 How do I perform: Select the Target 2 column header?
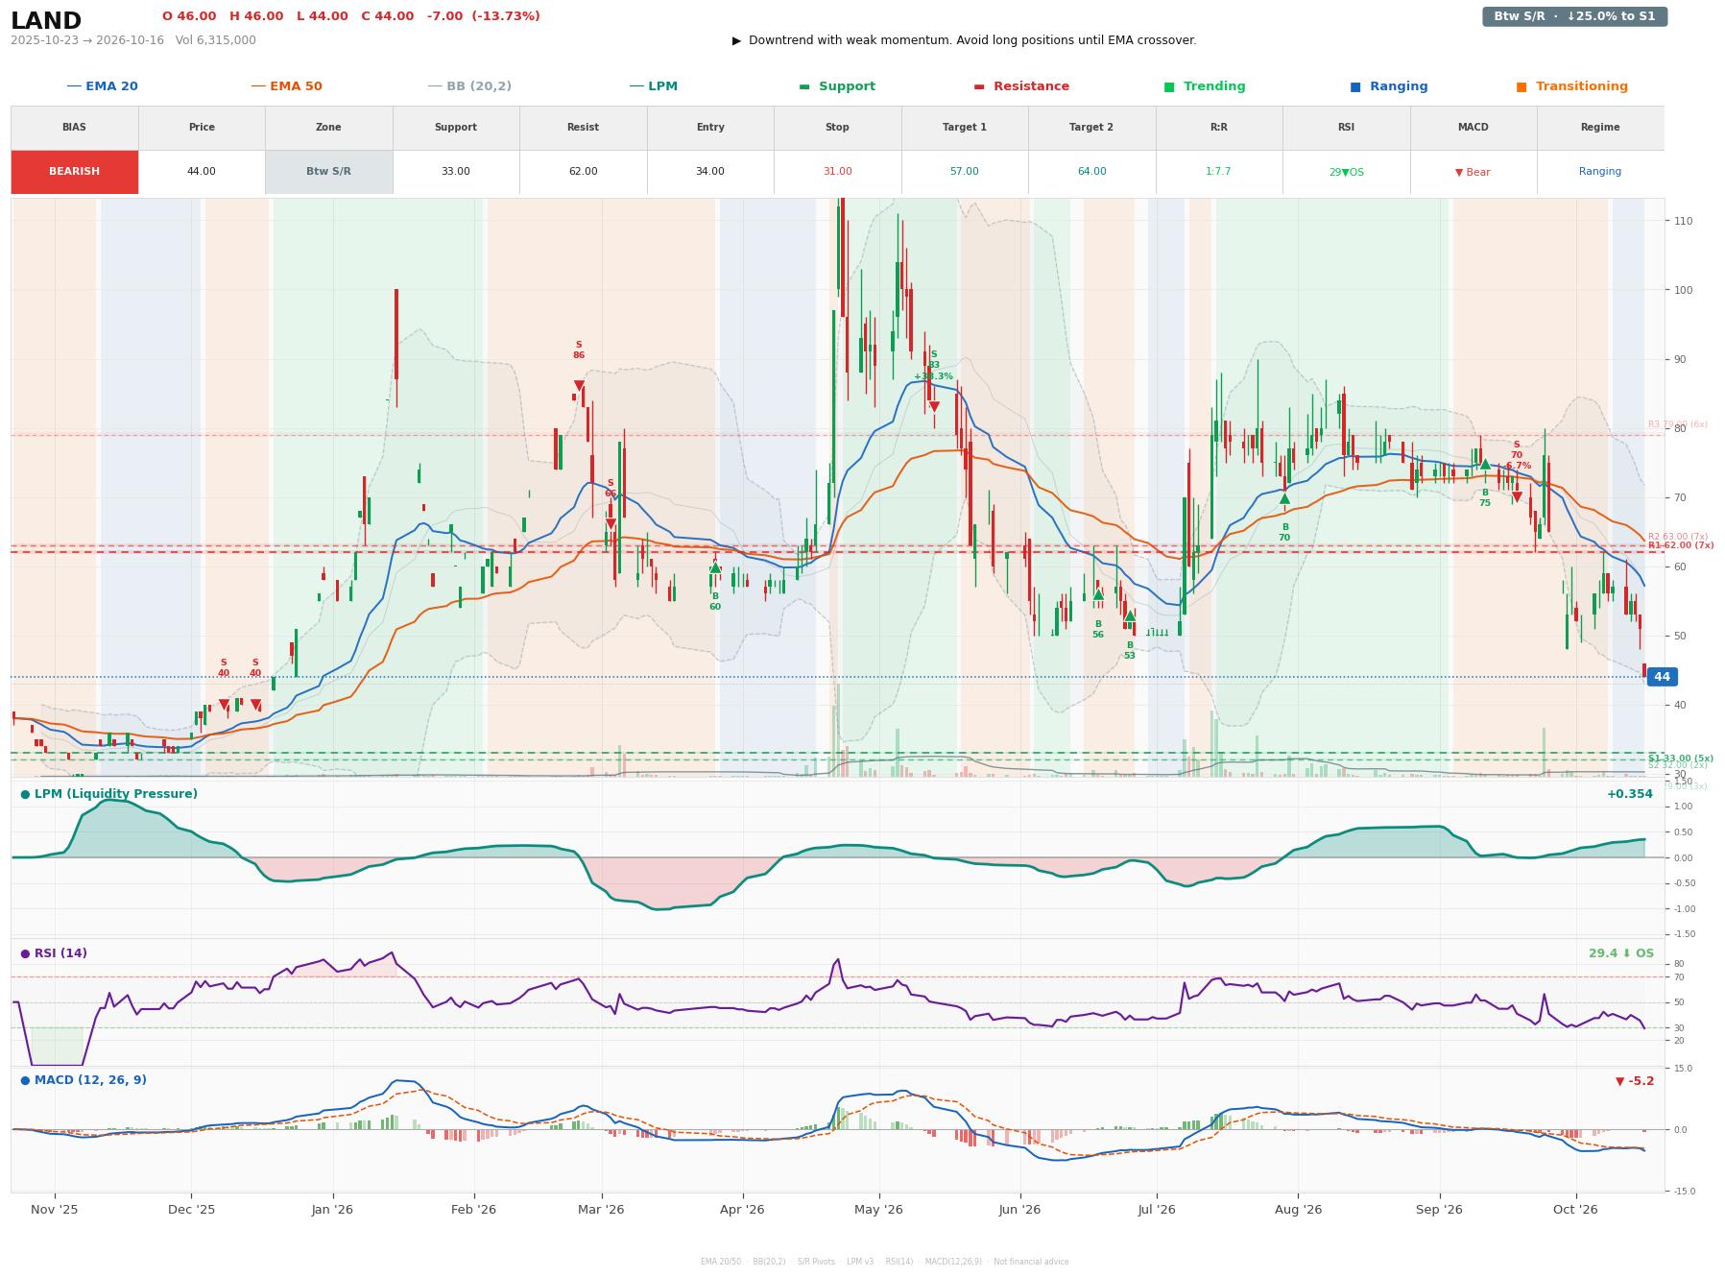1091,128
